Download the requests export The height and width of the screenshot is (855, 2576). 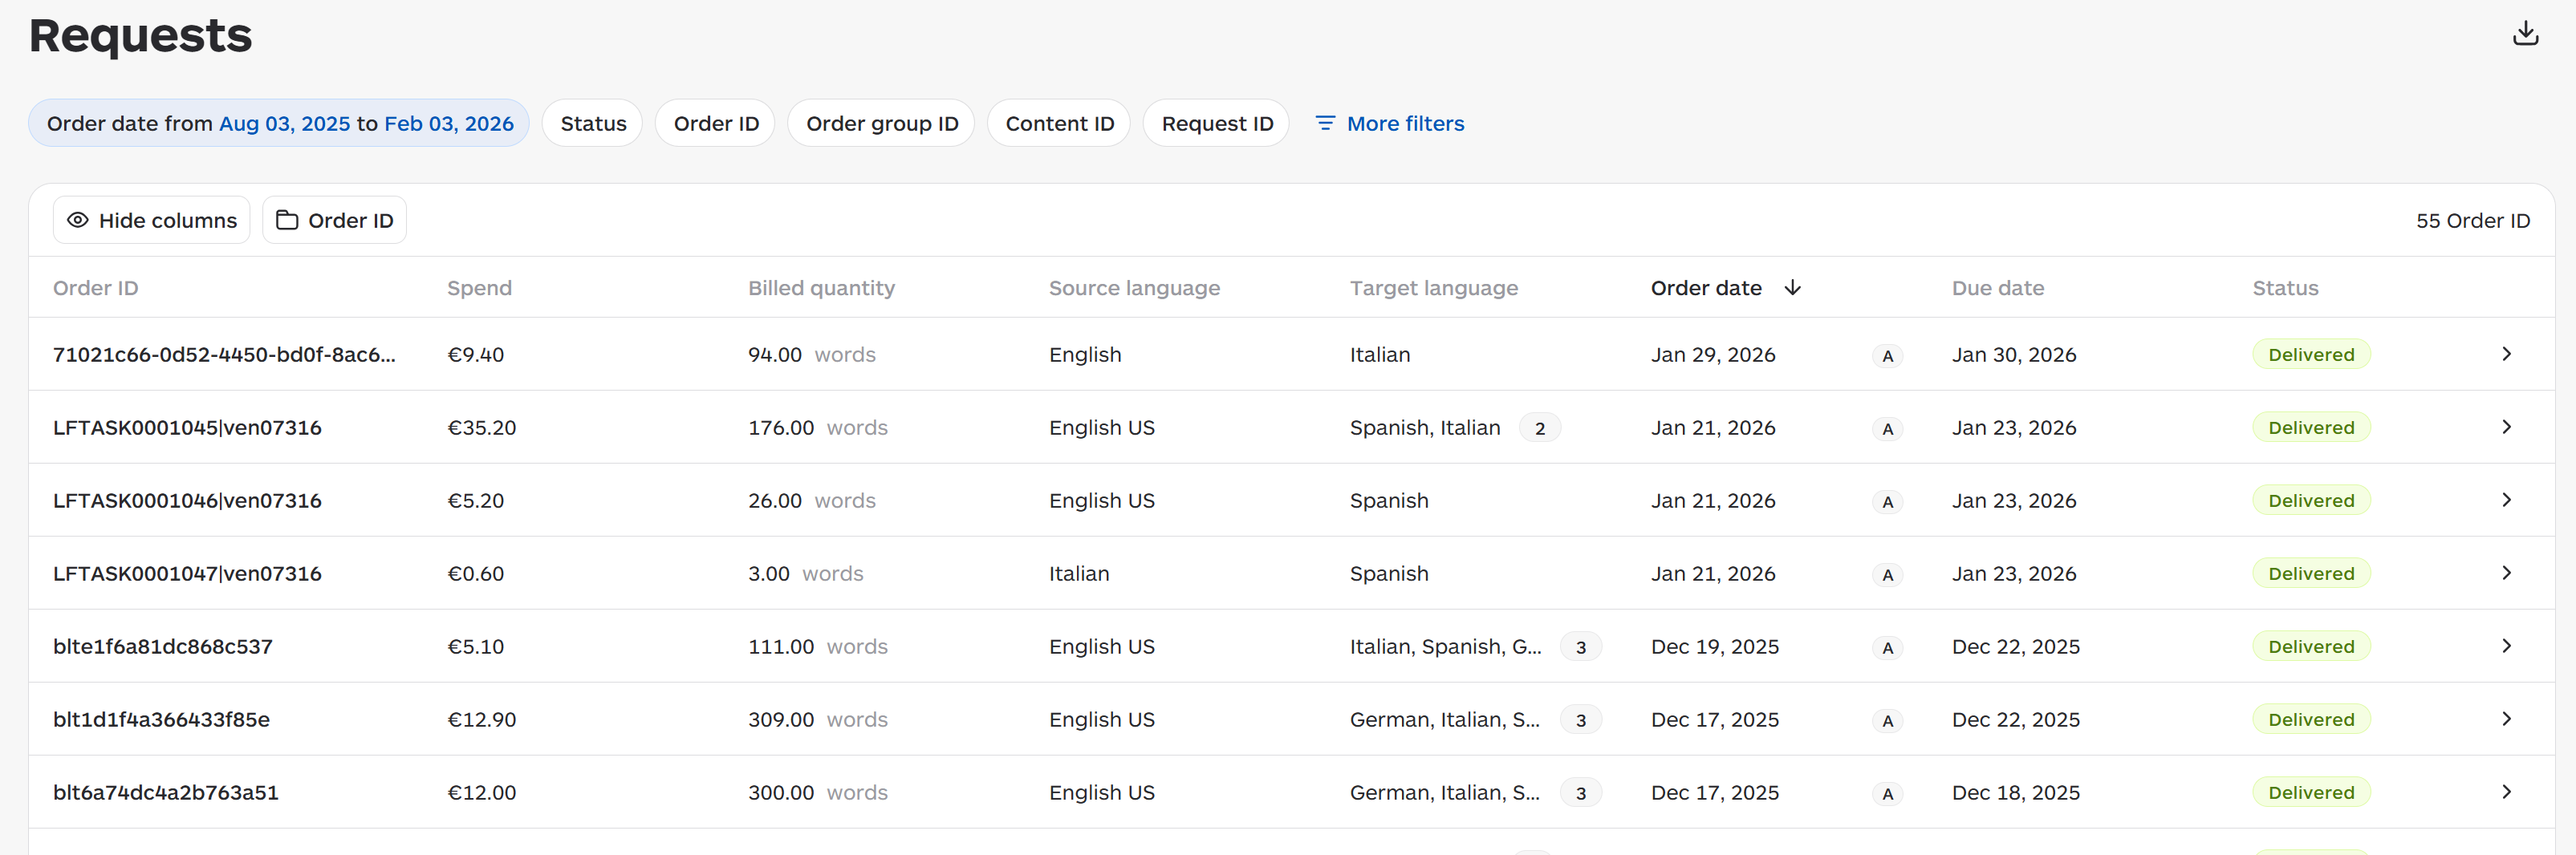click(x=2525, y=34)
